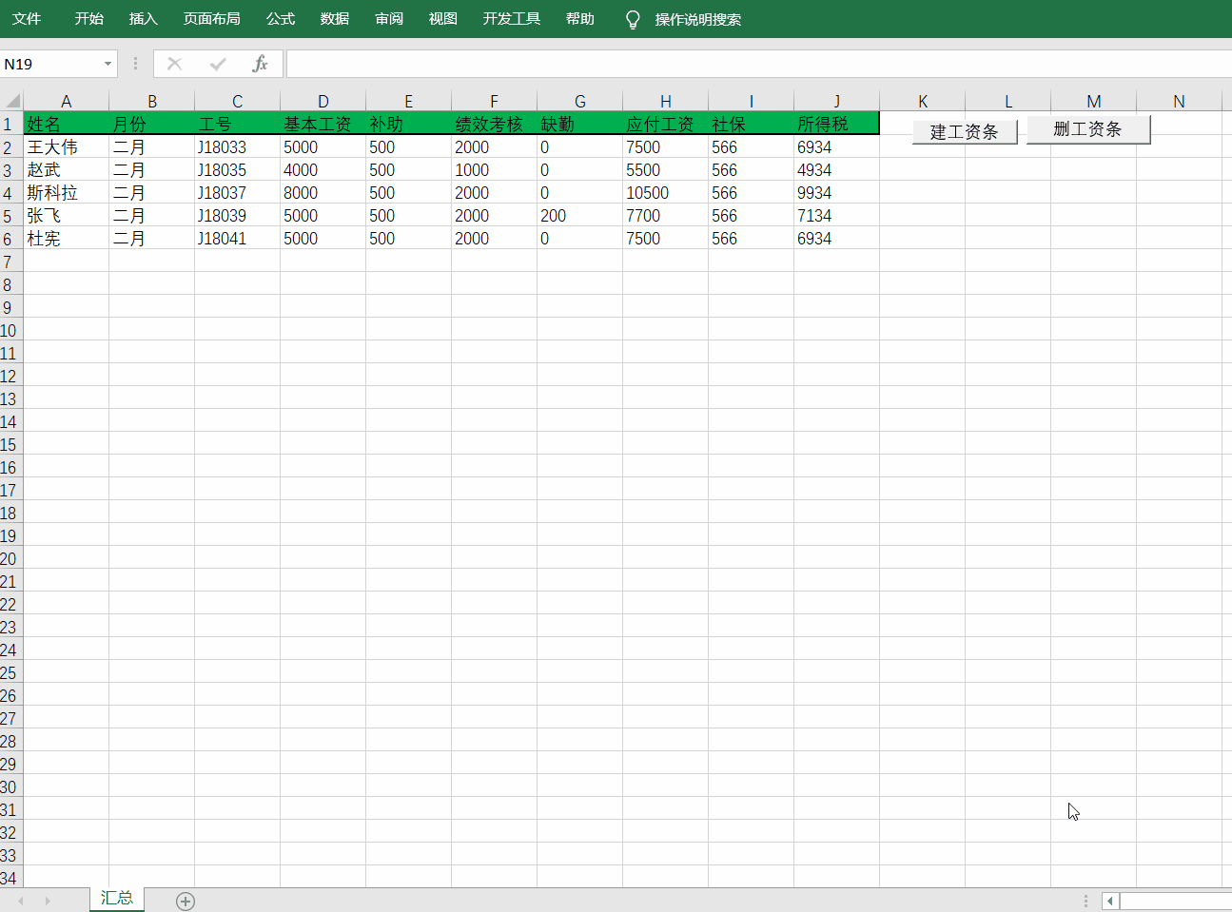Click the Select All corner above row 1
Screen dimensions: 1232x912
point(10,100)
